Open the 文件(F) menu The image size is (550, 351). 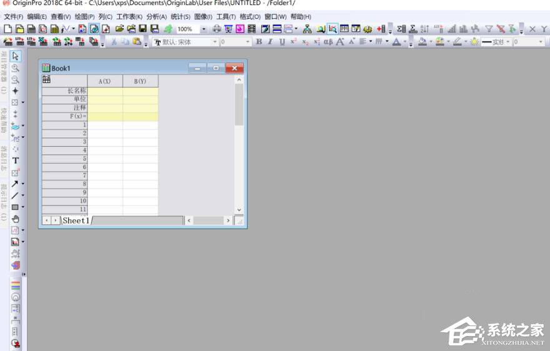tap(13, 16)
